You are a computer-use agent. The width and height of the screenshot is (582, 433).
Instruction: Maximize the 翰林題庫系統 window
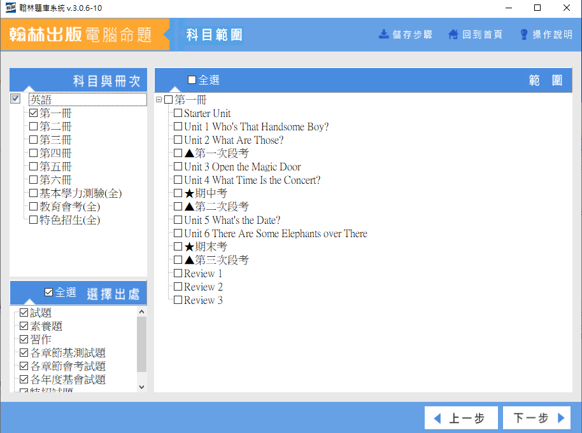pyautogui.click(x=537, y=8)
